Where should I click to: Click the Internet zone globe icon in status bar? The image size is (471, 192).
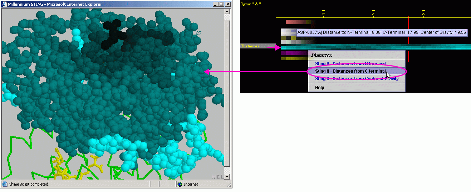pyautogui.click(x=180, y=184)
